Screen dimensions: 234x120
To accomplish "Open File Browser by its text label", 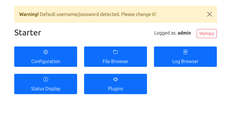I will tap(116, 61).
